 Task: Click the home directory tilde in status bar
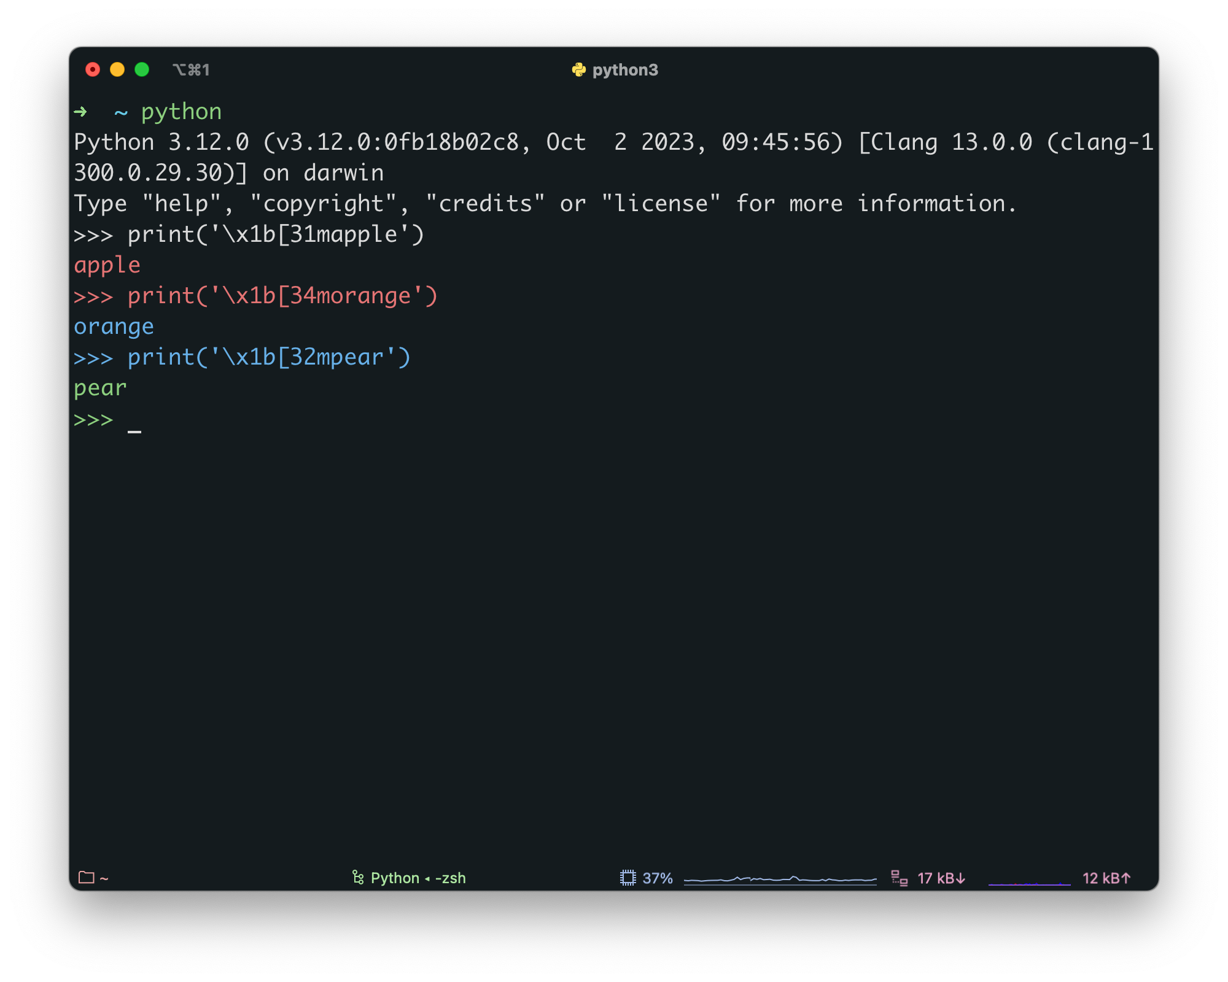104,879
